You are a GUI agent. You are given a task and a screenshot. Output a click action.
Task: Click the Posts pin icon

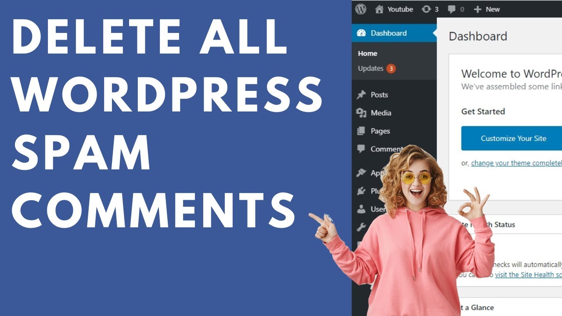pyautogui.click(x=361, y=95)
